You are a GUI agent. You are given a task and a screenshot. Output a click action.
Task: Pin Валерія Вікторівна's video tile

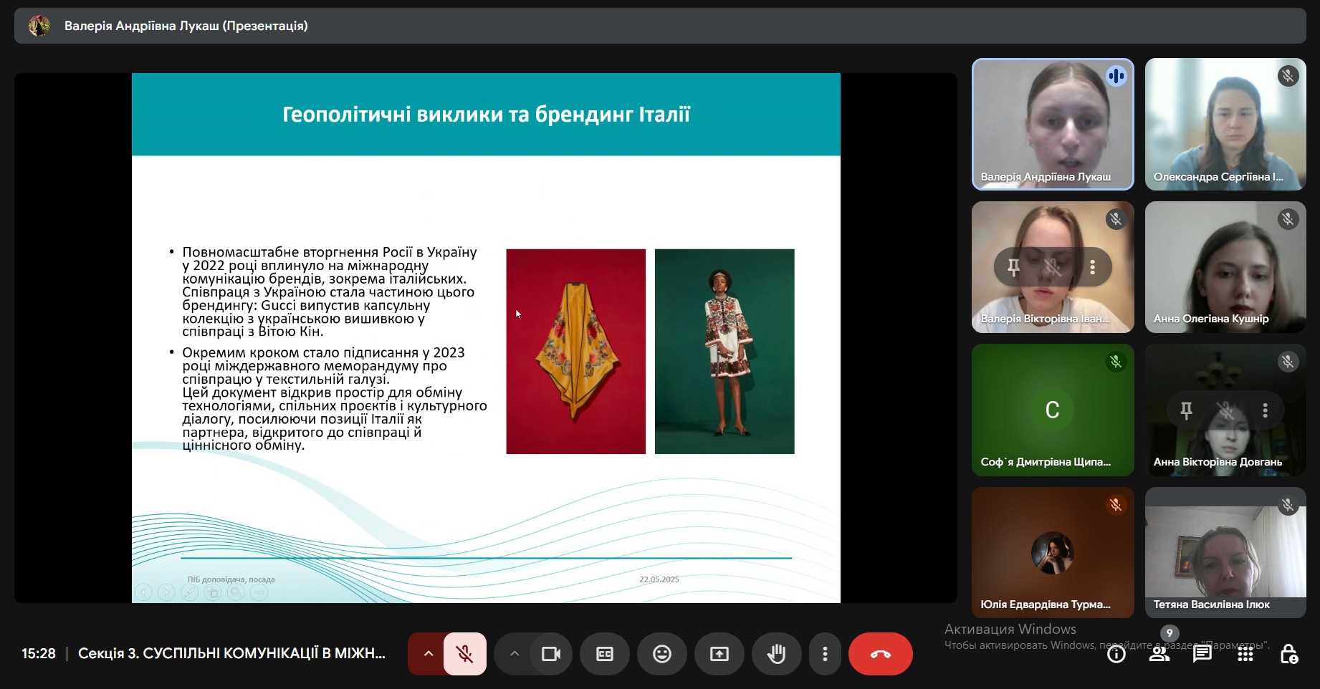(x=1013, y=267)
